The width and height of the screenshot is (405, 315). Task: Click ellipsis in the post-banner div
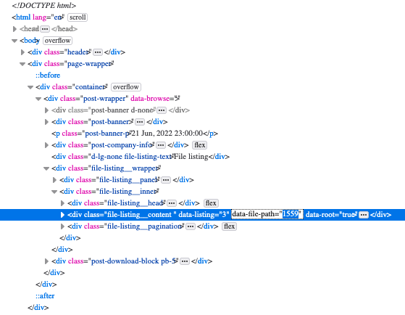click(140, 122)
